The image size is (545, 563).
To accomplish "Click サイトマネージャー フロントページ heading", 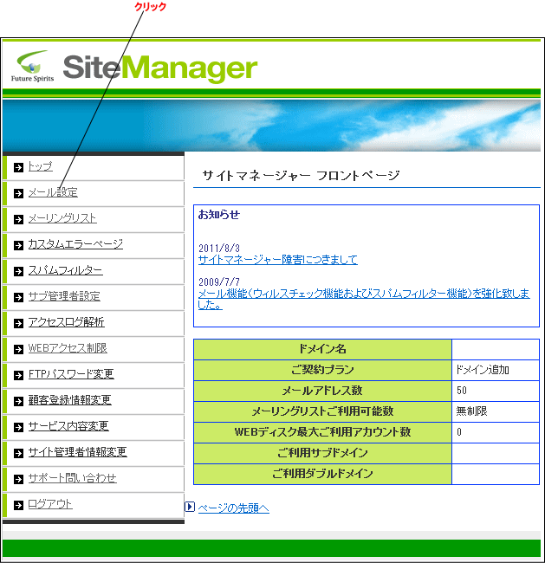I will [x=301, y=176].
